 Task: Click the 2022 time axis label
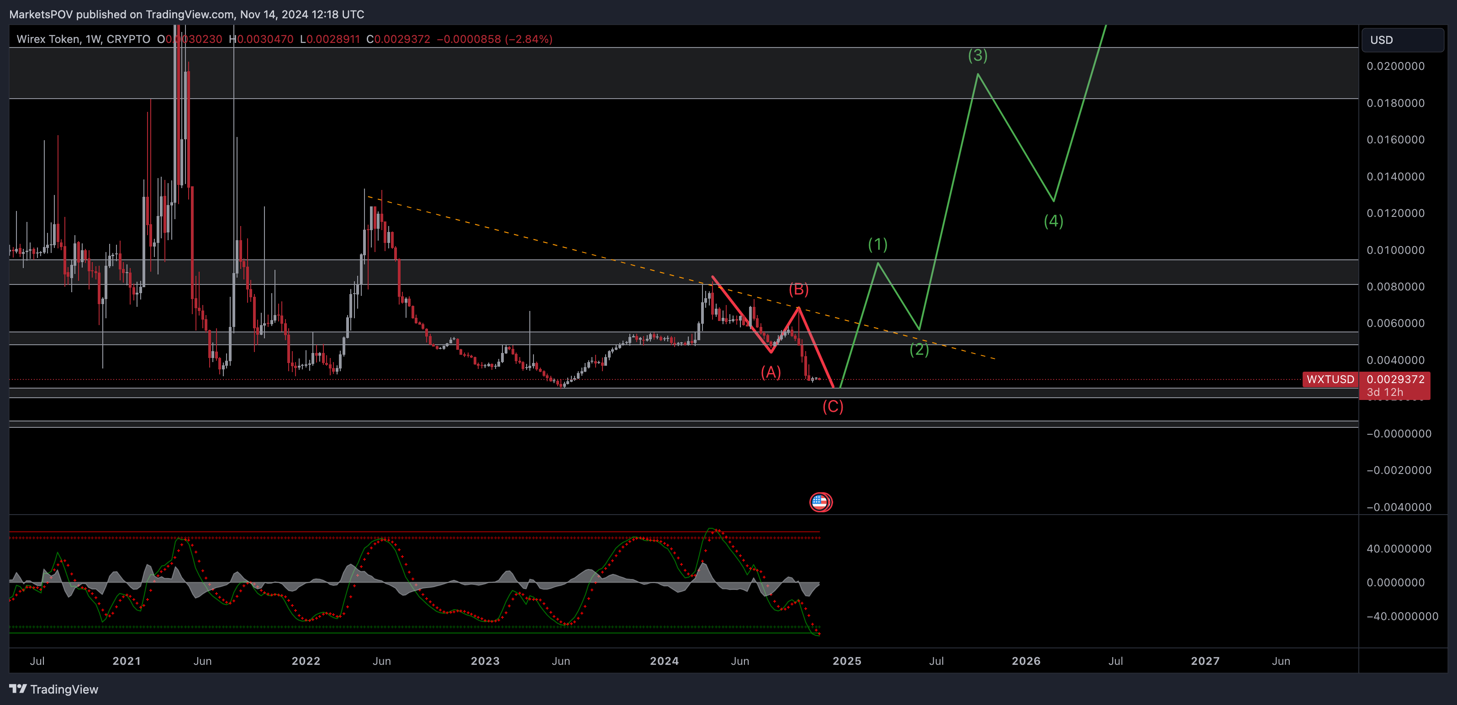point(306,661)
